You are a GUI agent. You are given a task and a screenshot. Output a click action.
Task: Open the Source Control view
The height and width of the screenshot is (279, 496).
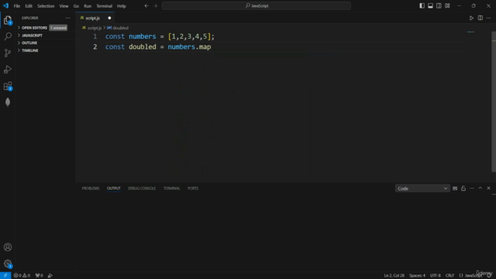[x=8, y=53]
